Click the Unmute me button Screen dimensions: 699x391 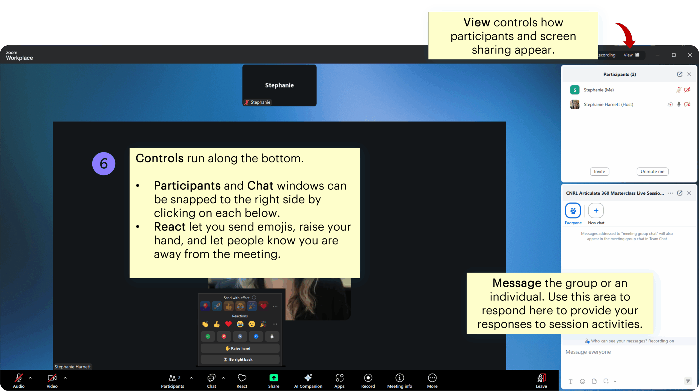pos(652,171)
